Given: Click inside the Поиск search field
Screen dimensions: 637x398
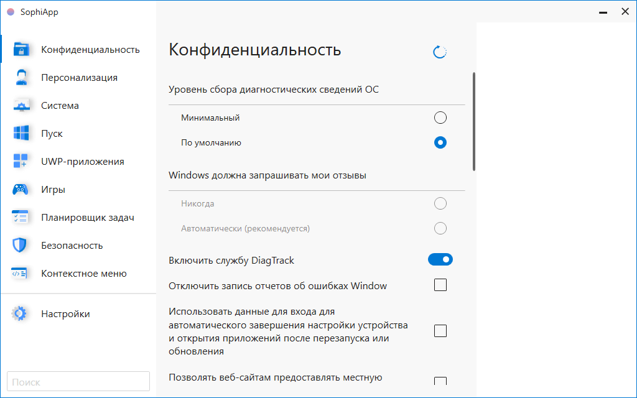Looking at the screenshot, I should (x=78, y=381).
